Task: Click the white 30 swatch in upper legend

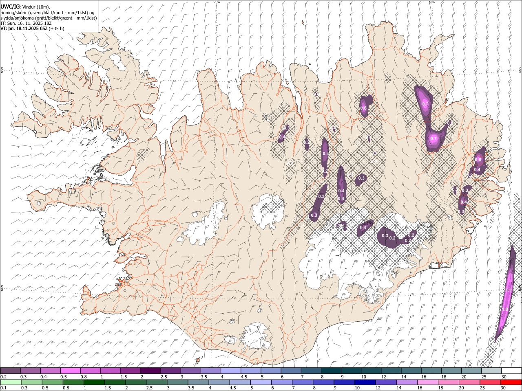Action: click(511, 371)
